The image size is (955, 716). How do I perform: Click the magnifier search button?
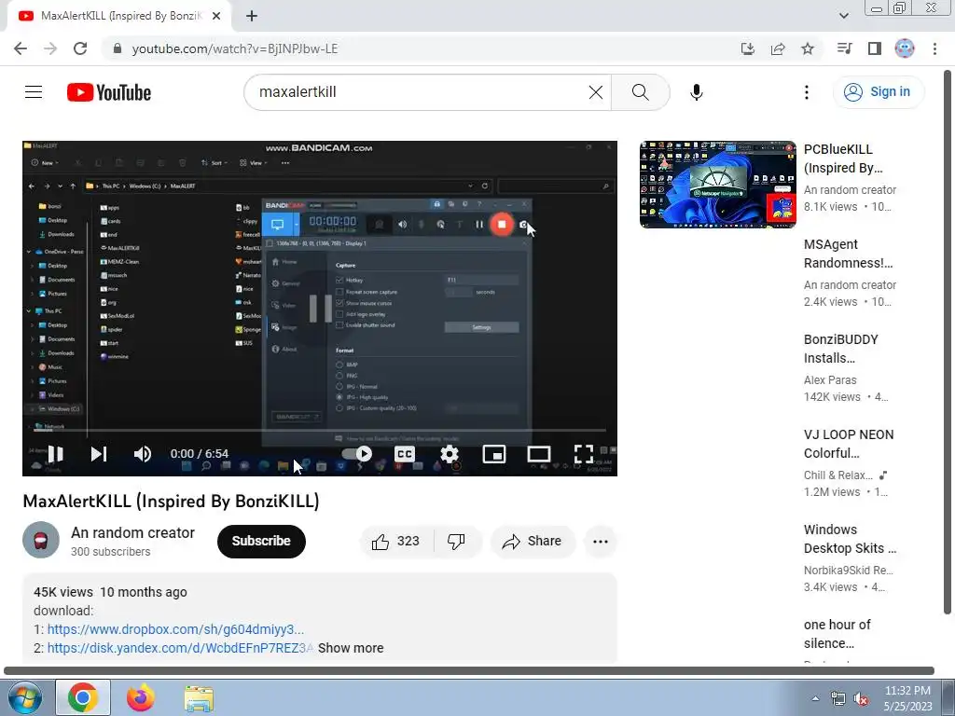tap(640, 92)
